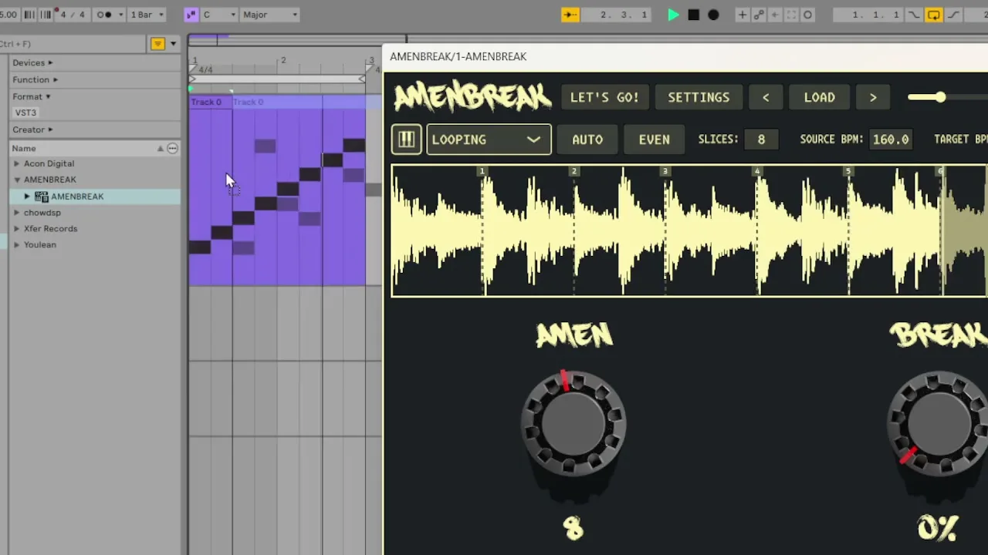Click the AMENBREAK plugin device icon
Viewport: 988px width, 555px height.
[x=42, y=197]
